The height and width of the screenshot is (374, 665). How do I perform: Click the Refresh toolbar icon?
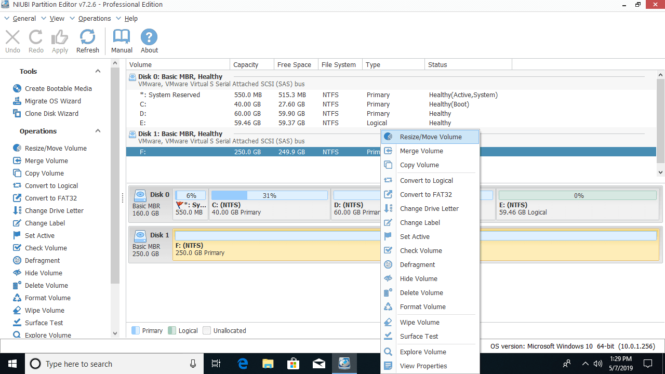(x=87, y=37)
